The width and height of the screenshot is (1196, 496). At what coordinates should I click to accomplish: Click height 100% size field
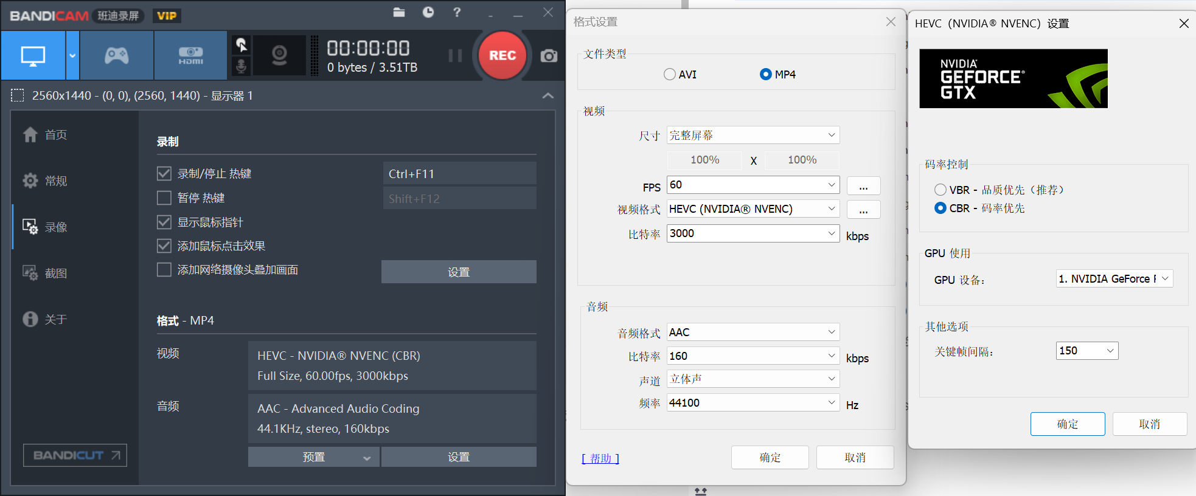pos(802,160)
